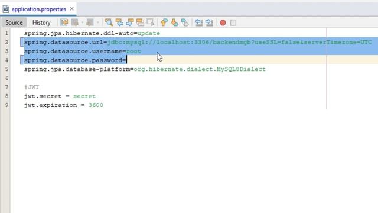
Task: Click the #JWT comment line
Action: (x=31, y=87)
